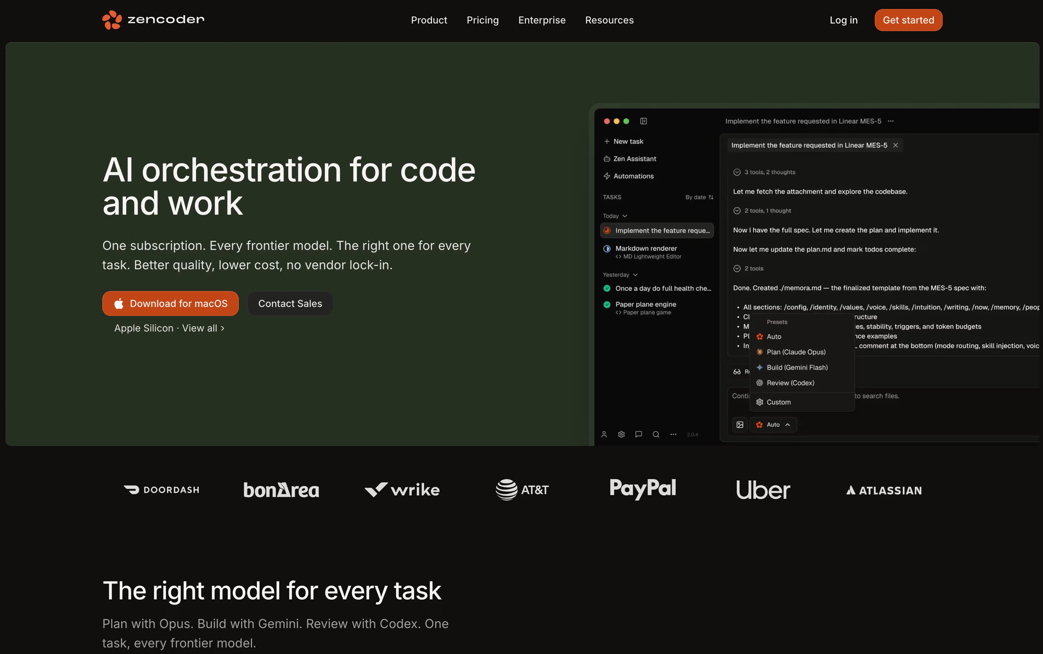Image resolution: width=1043 pixels, height=654 pixels.
Task: Expand the 2 tools, 1 thought step
Action: coord(762,211)
